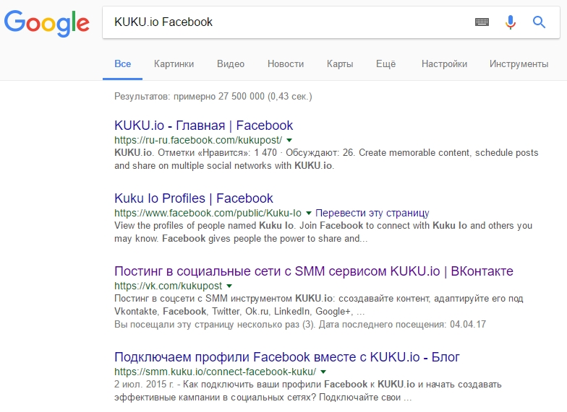Click the Google logo
Image resolution: width=567 pixels, height=412 pixels.
[x=46, y=23]
